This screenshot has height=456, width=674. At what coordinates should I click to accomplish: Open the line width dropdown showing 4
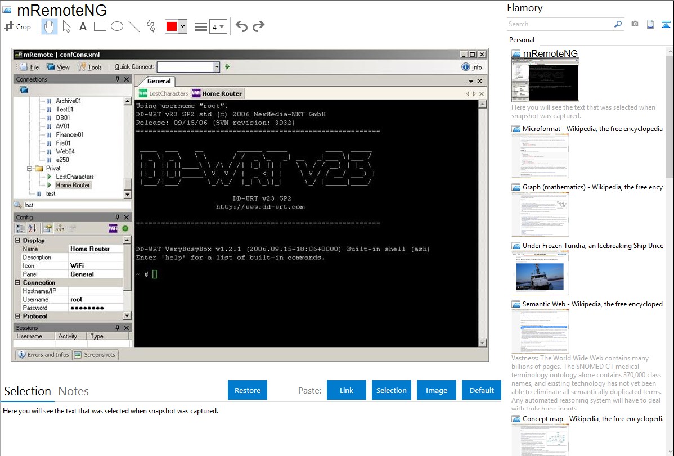(218, 27)
